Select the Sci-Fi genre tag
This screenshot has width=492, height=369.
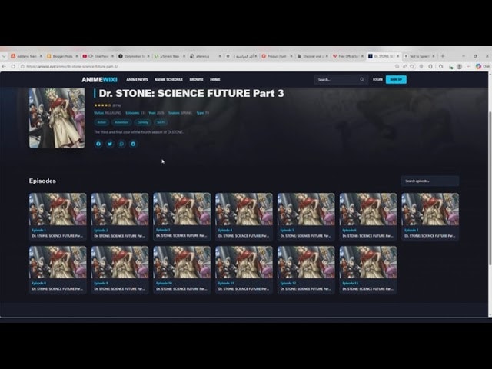pyautogui.click(x=161, y=122)
